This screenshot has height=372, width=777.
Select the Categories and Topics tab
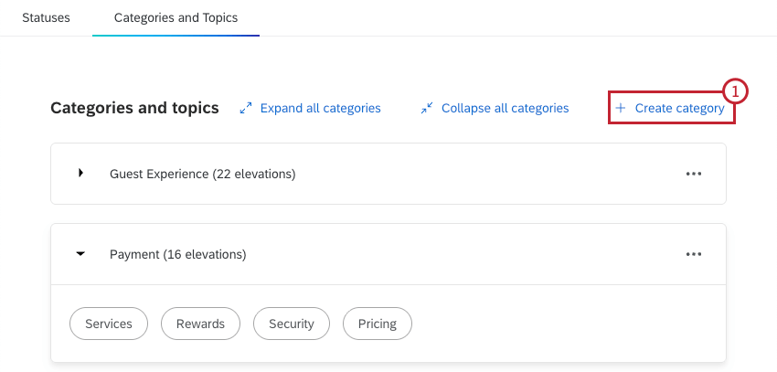coord(176,17)
